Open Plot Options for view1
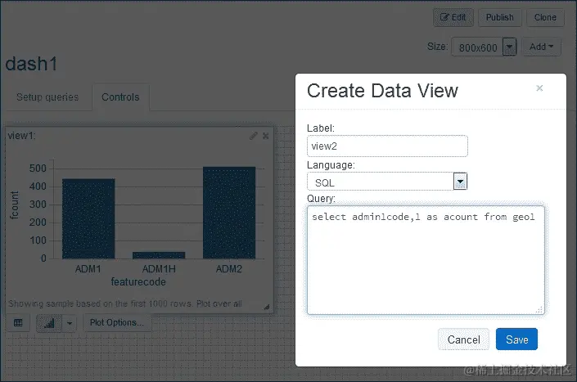 117,322
